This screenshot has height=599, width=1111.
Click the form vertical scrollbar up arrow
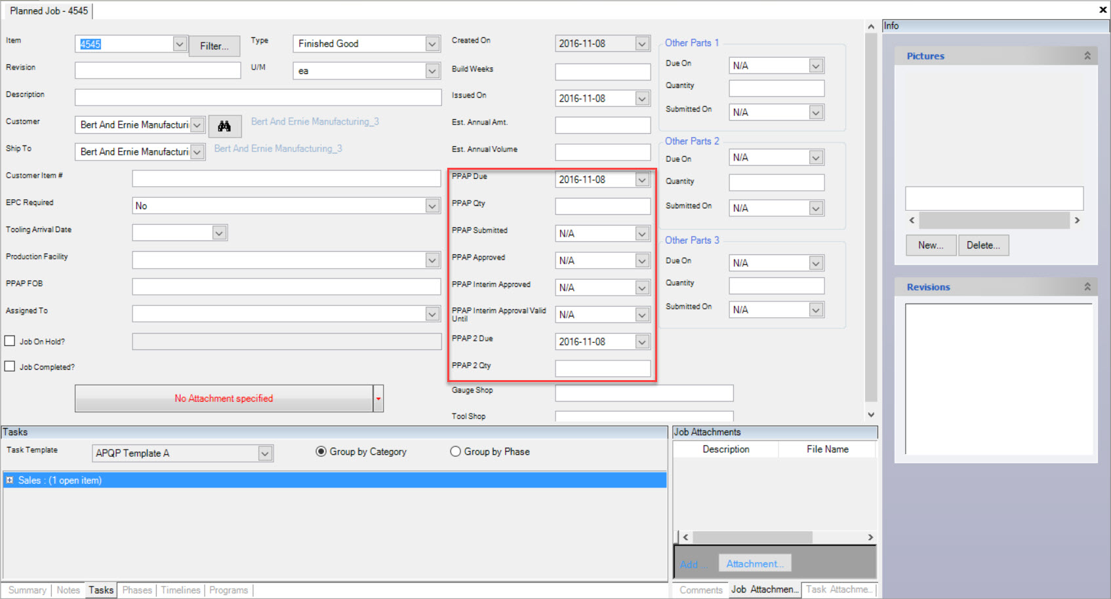pos(871,27)
